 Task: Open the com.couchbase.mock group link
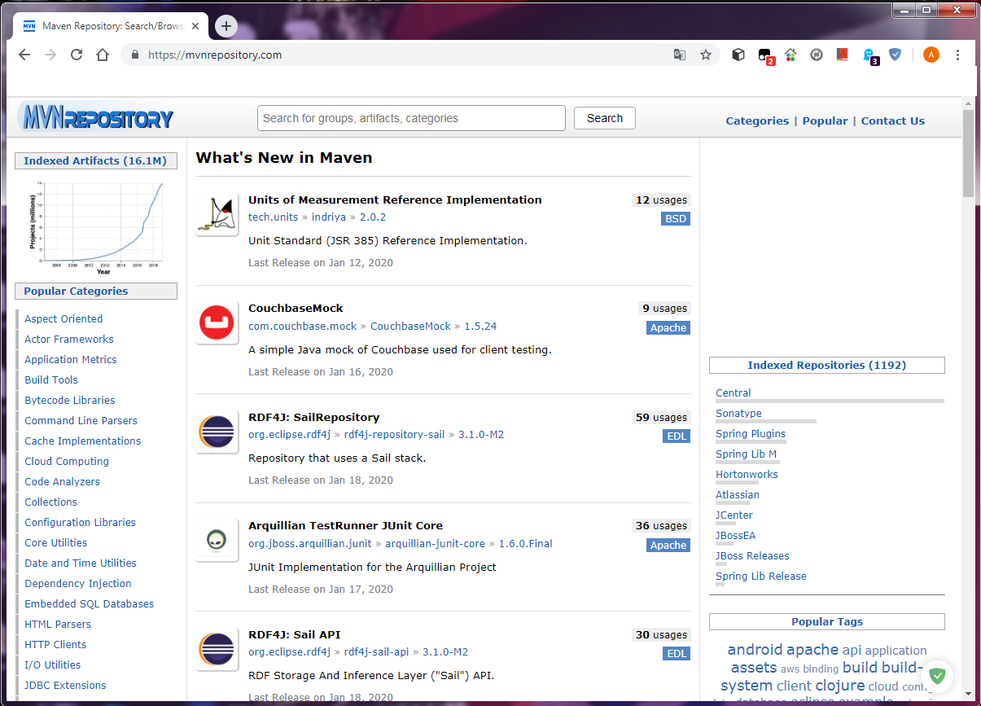(303, 326)
